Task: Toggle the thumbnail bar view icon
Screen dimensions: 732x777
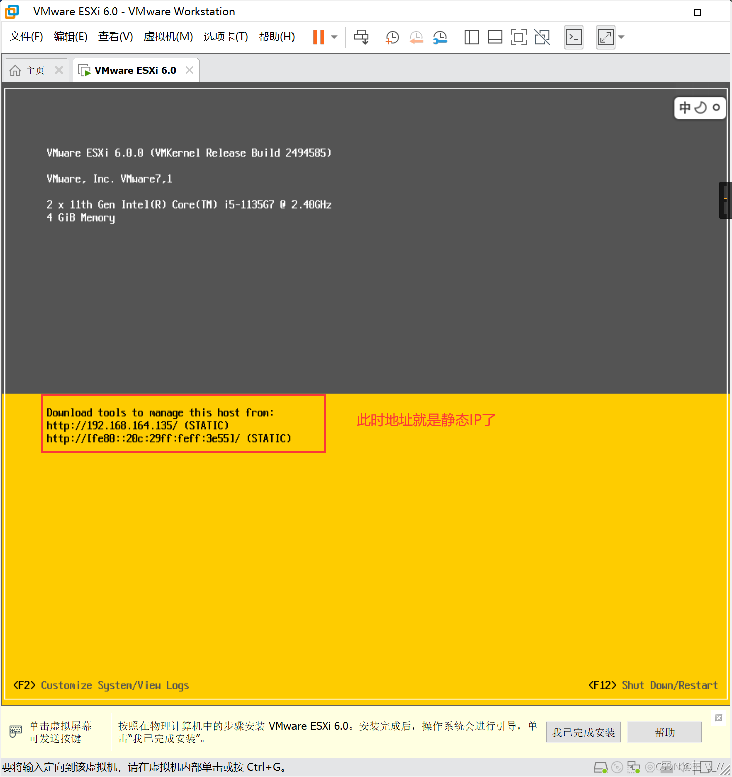Action: [495, 37]
